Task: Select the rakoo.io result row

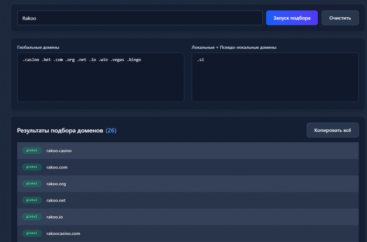Action: pyautogui.click(x=188, y=217)
